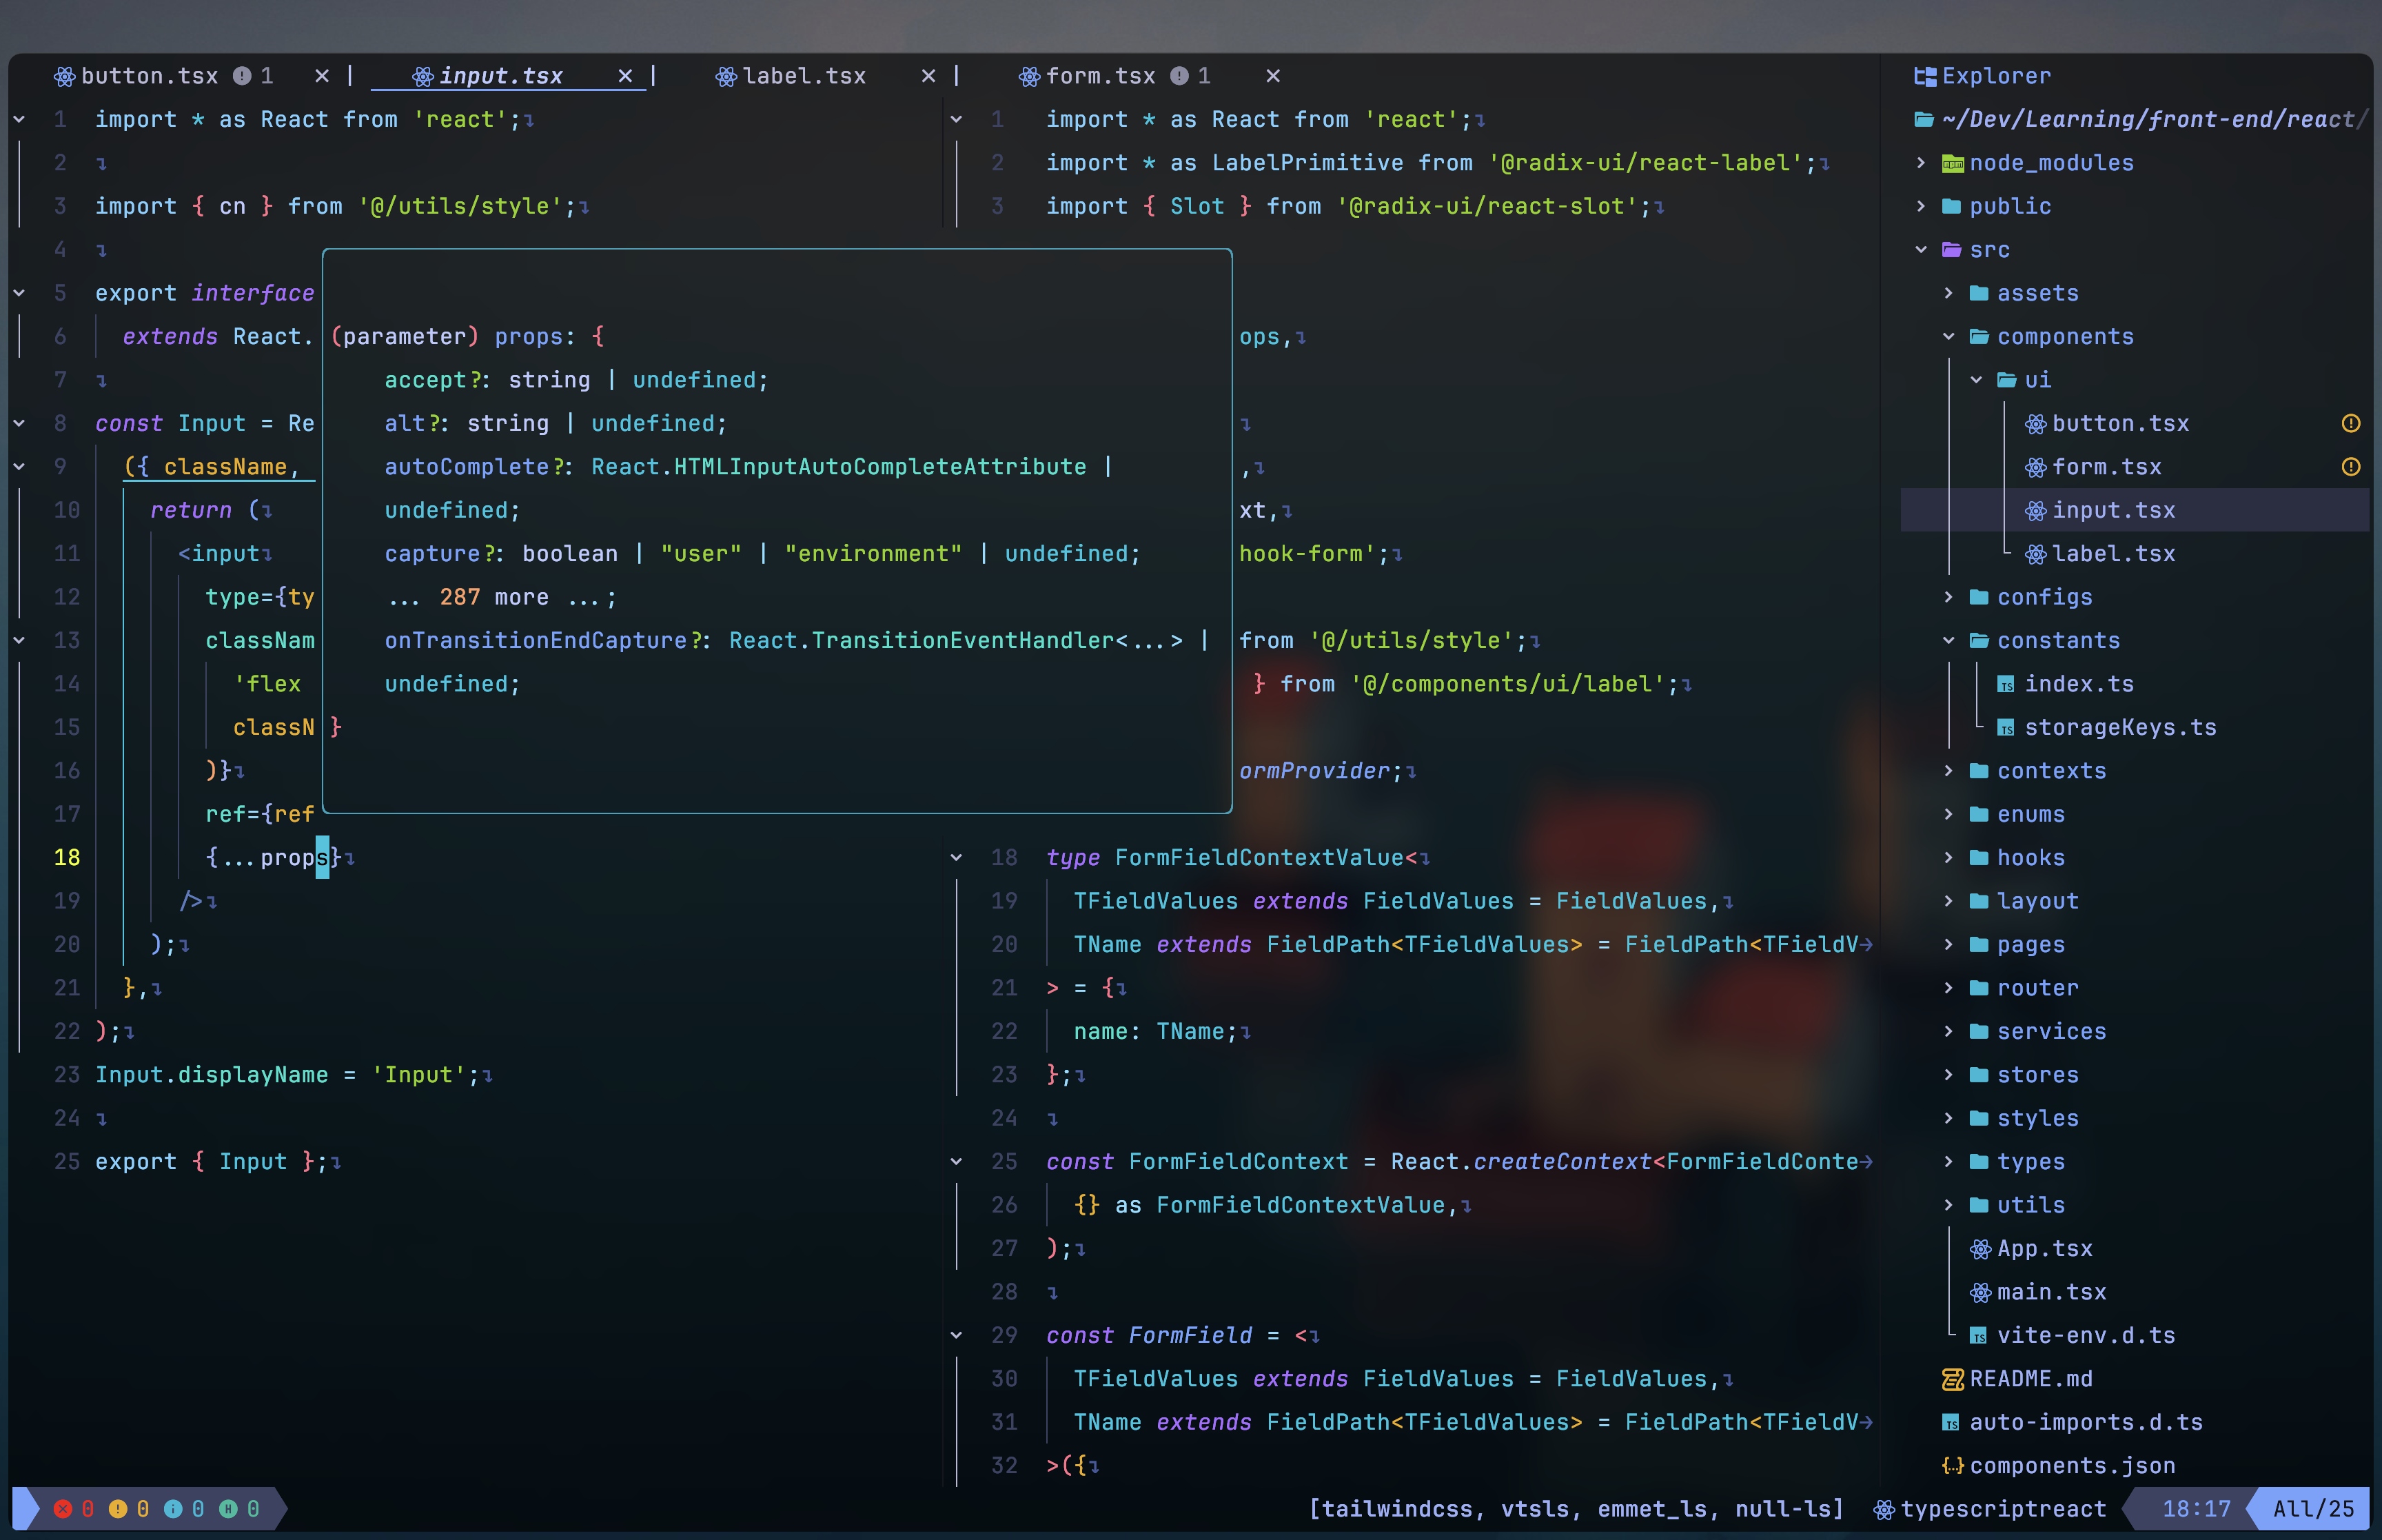Image resolution: width=2382 pixels, height=1540 pixels.
Task: Click the typescriptreact filetype icon in statusline
Action: (x=1883, y=1509)
